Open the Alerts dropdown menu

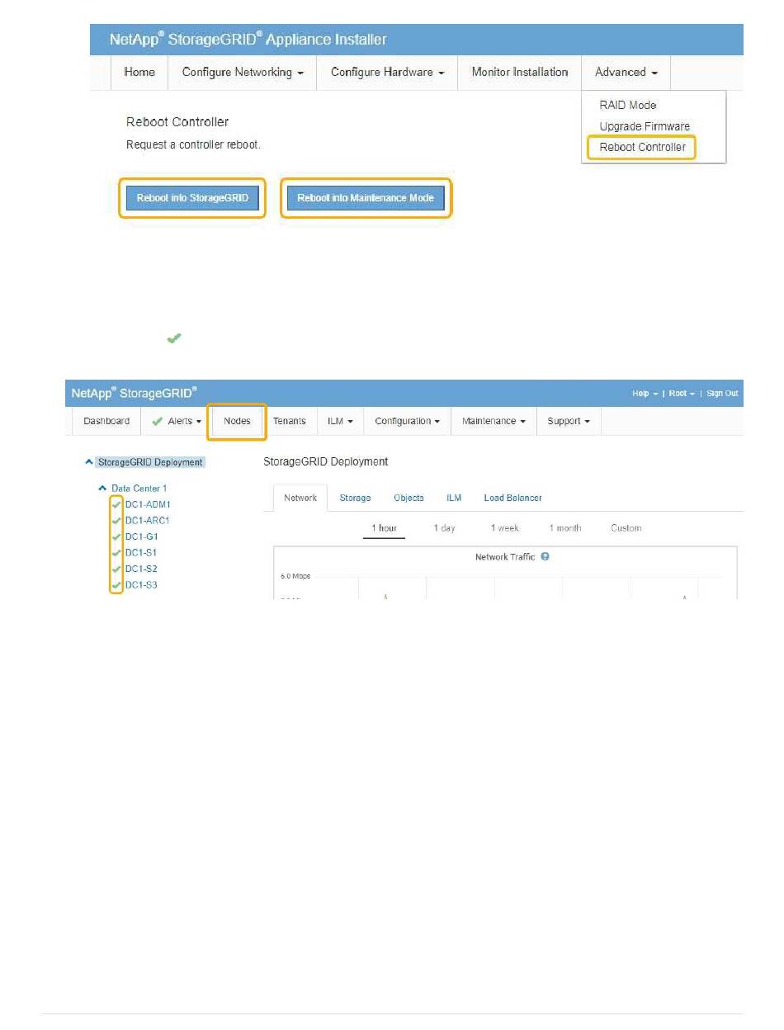(x=177, y=421)
